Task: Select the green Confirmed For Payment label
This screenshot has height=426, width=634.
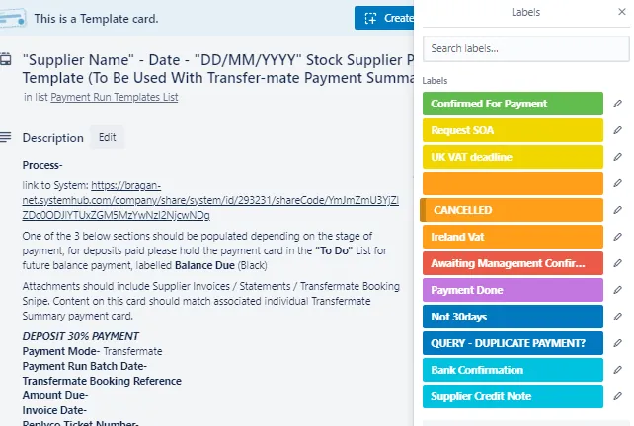Action: 513,104
